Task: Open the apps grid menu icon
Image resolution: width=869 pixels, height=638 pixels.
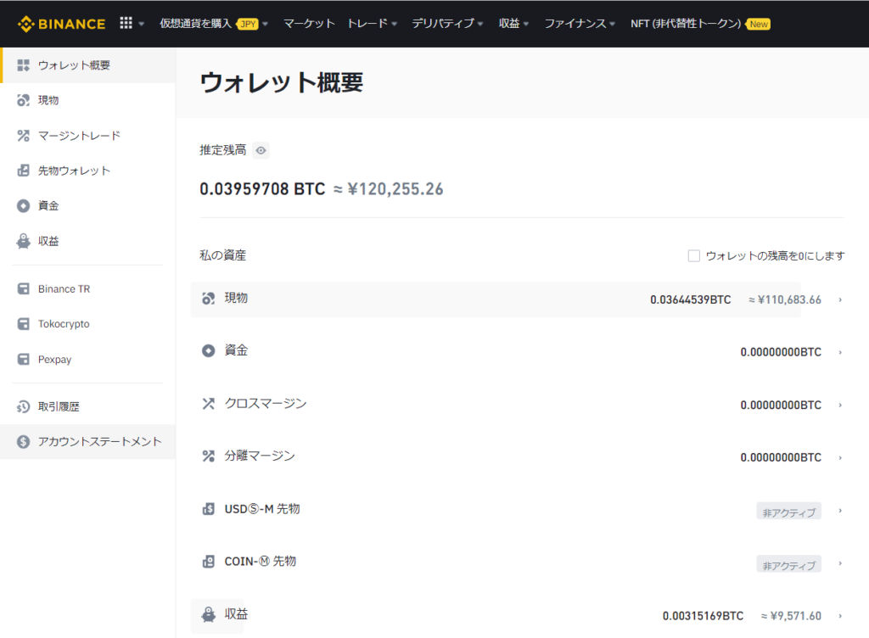Action: tap(126, 24)
